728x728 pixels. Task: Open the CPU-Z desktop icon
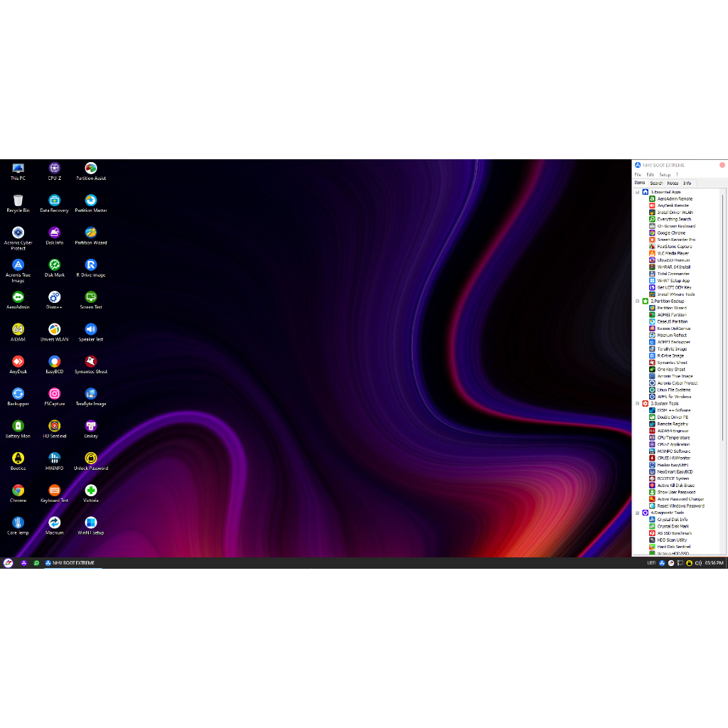coord(54,168)
